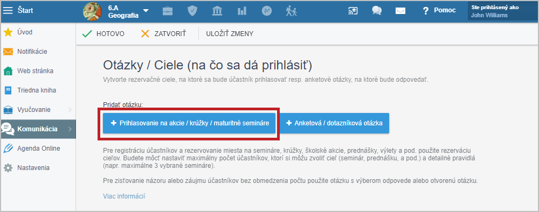The height and width of the screenshot is (212, 539).
Task: Expand the Komunikácia sidebar submenu arrow
Action: [70, 129]
